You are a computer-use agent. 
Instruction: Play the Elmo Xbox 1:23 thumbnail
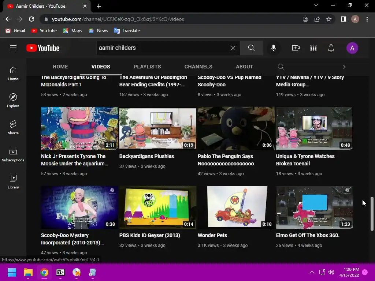point(314,207)
